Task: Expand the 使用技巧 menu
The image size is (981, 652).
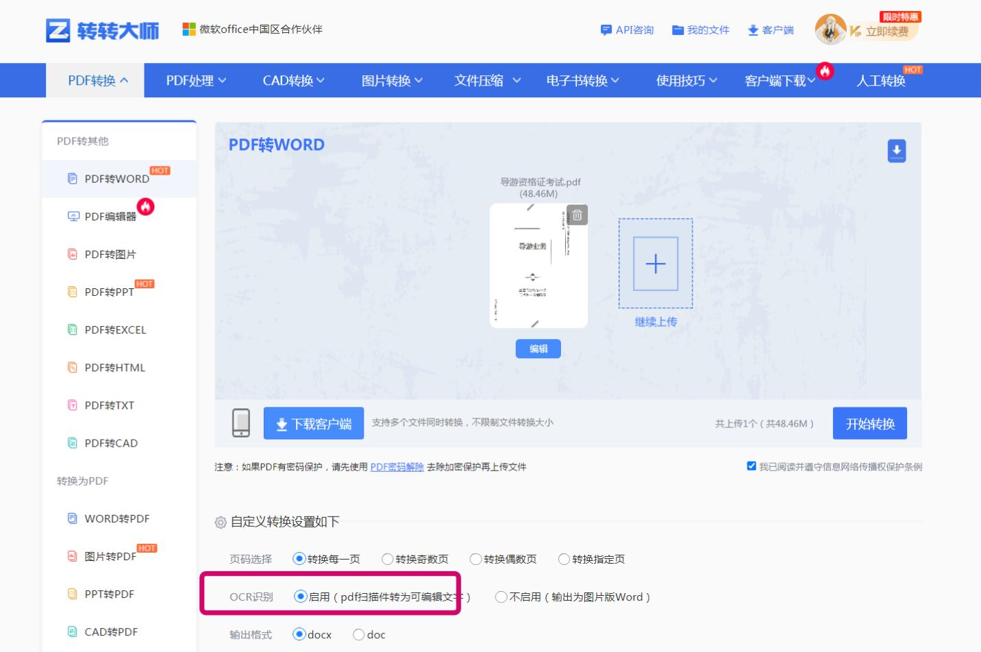Action: click(x=685, y=80)
